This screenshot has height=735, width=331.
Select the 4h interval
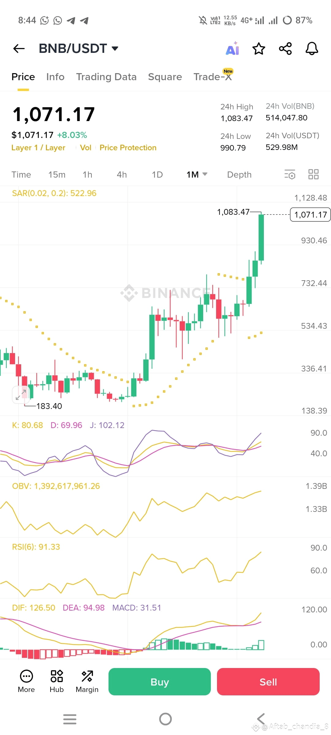click(x=122, y=175)
